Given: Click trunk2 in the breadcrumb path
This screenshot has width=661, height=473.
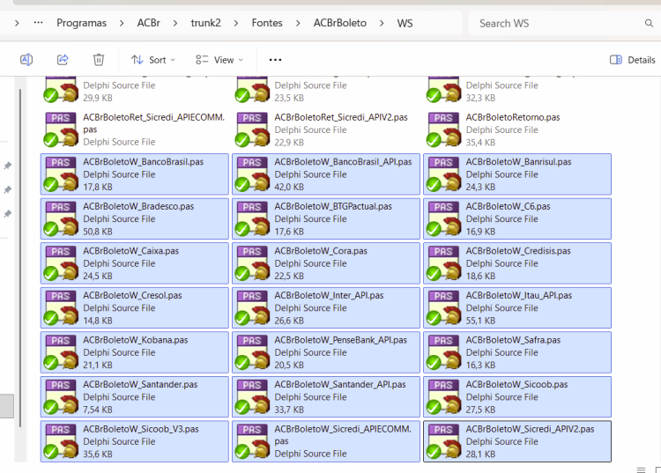Looking at the screenshot, I should click(205, 23).
